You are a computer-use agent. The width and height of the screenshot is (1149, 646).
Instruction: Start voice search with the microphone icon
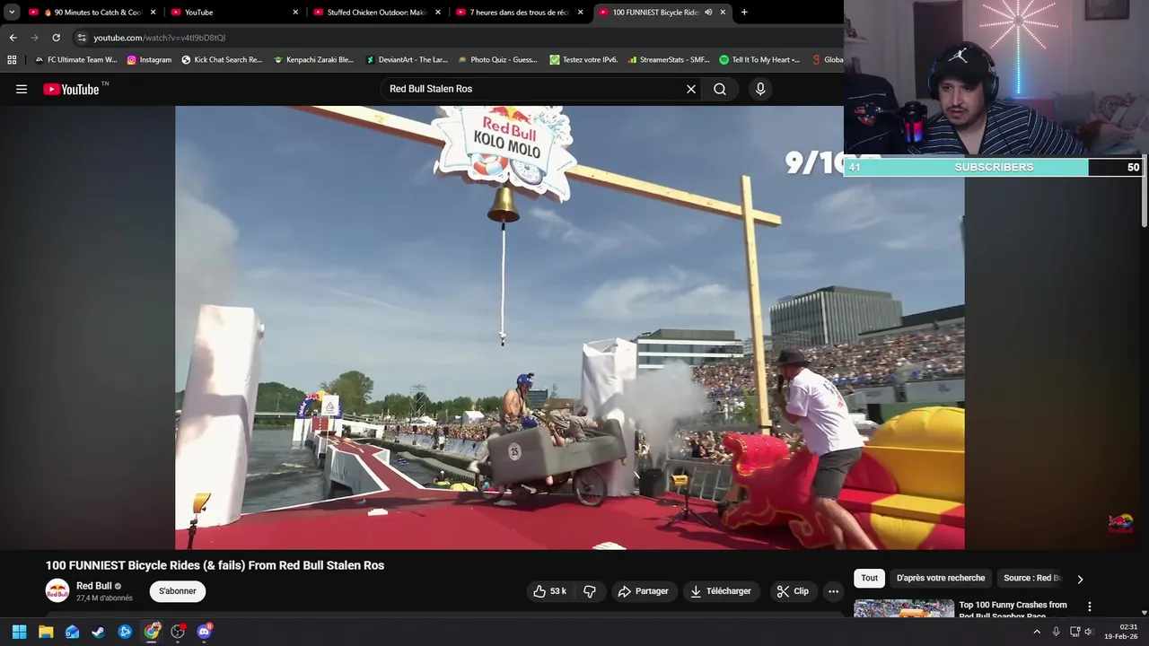pos(760,89)
